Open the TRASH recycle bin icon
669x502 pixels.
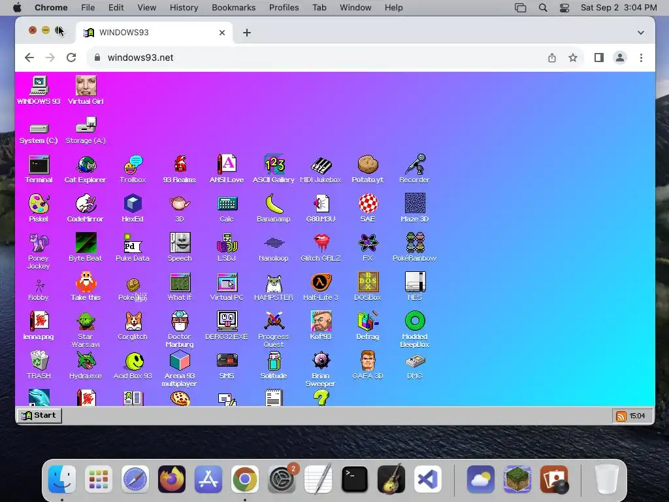pyautogui.click(x=39, y=365)
